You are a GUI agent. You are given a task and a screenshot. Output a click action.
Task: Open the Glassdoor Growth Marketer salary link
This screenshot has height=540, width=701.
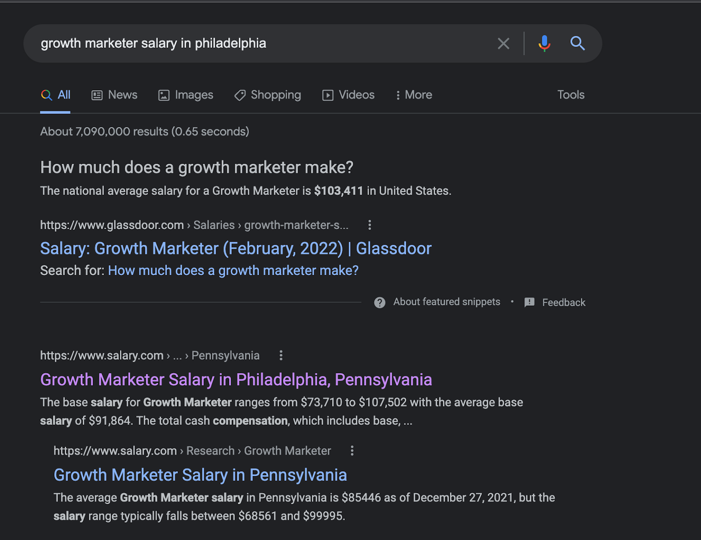pyautogui.click(x=236, y=249)
